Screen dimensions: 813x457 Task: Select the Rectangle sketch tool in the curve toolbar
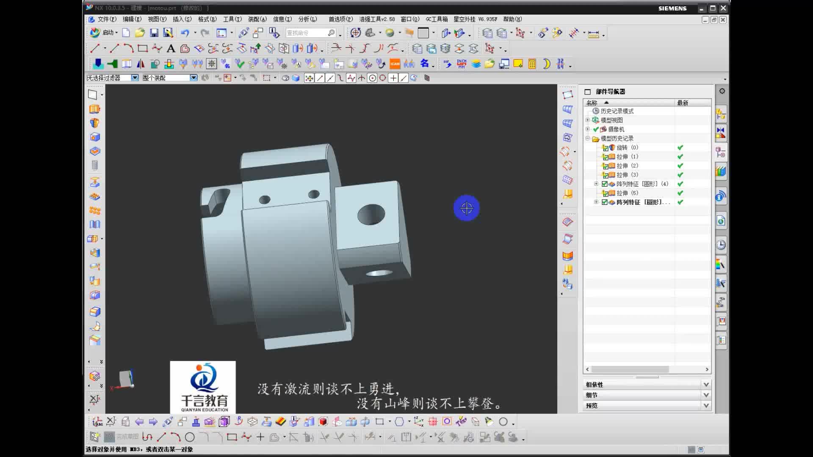(x=143, y=49)
